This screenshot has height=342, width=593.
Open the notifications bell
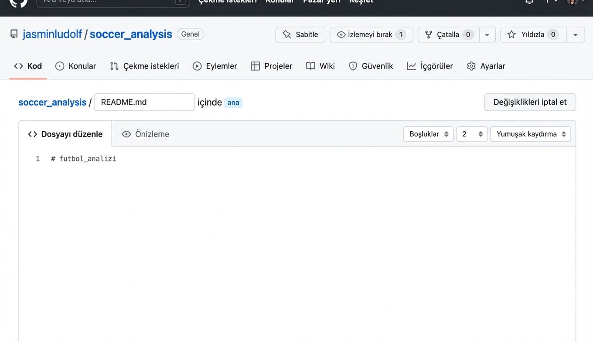tap(529, 2)
